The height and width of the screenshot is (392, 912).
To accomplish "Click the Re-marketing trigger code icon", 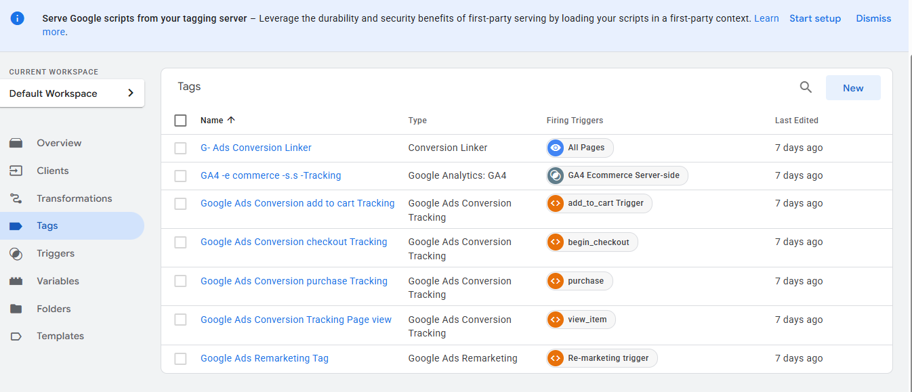I will pos(556,358).
